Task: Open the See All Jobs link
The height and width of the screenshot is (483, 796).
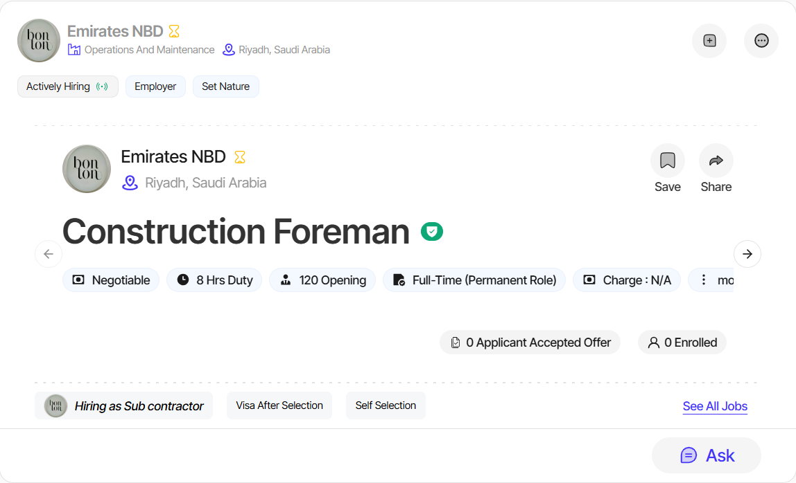Action: (x=715, y=406)
